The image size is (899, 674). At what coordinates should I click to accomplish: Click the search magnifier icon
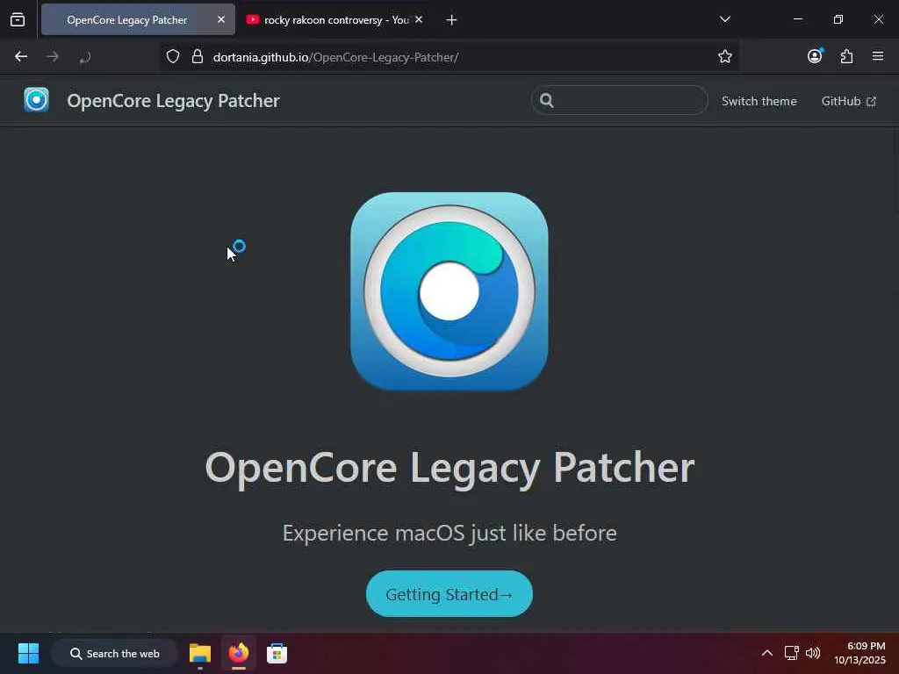(546, 101)
